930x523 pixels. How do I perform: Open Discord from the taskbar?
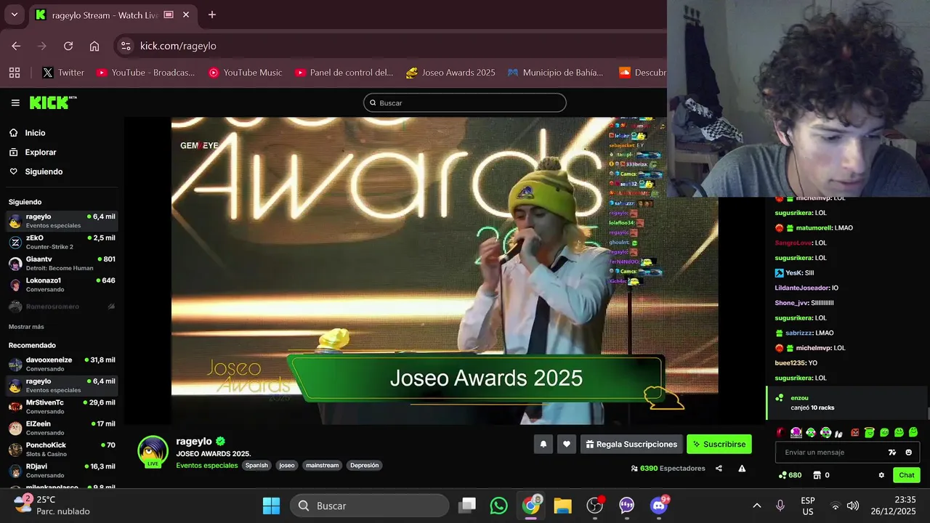click(659, 506)
